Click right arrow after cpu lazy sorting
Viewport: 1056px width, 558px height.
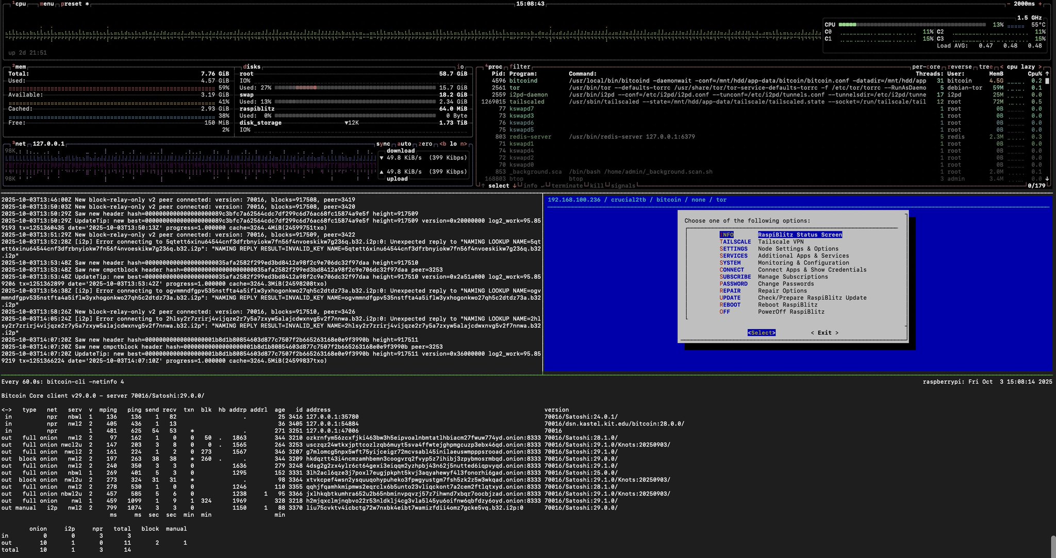click(x=1040, y=66)
